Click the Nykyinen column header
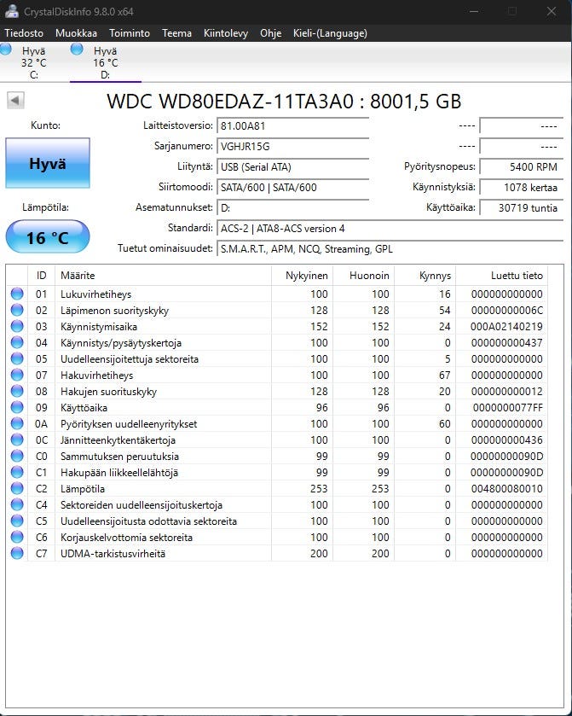Screen dimensions: 572x716 pyautogui.click(x=303, y=276)
